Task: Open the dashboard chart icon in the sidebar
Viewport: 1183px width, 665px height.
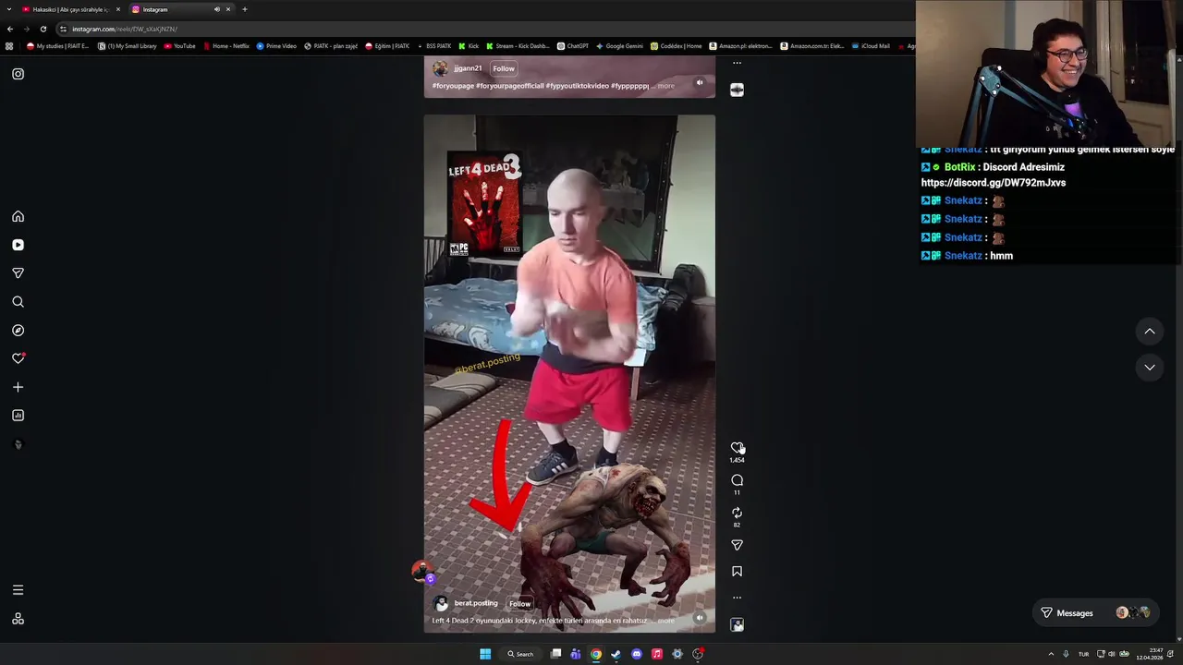Action: (x=18, y=416)
